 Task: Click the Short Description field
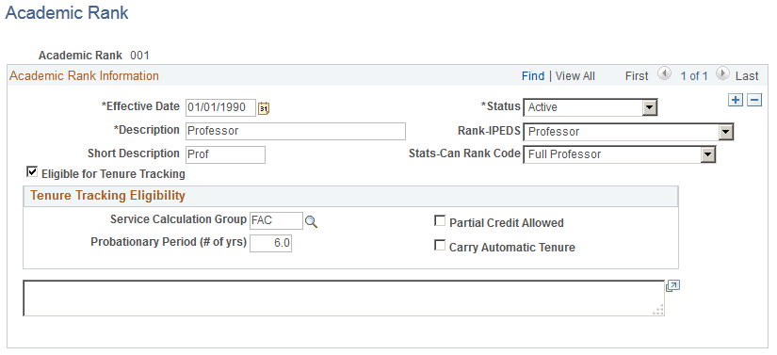pyautogui.click(x=225, y=154)
